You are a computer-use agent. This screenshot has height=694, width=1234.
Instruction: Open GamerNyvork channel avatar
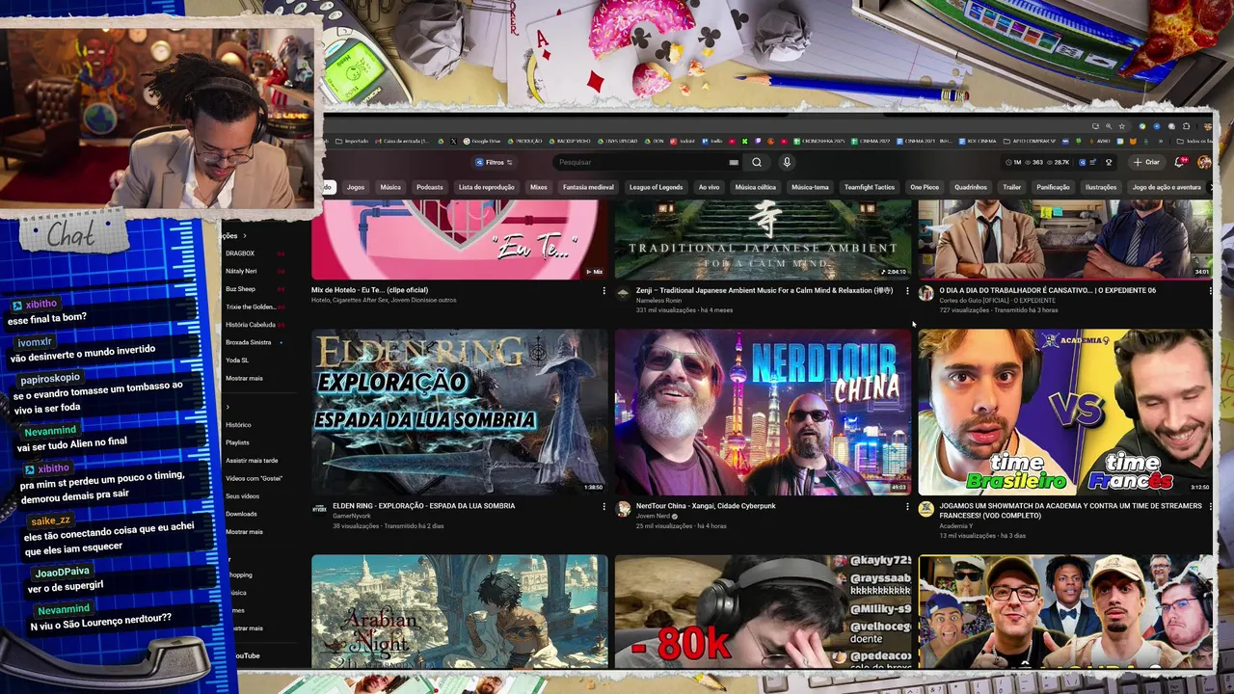(x=320, y=509)
